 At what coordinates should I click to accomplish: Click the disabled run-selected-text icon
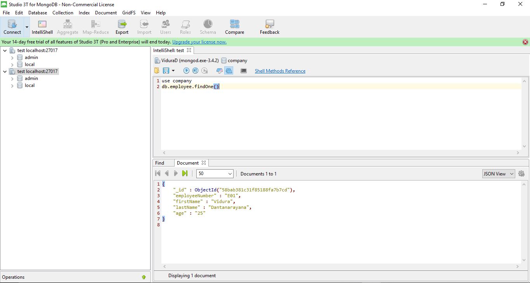[205, 71]
